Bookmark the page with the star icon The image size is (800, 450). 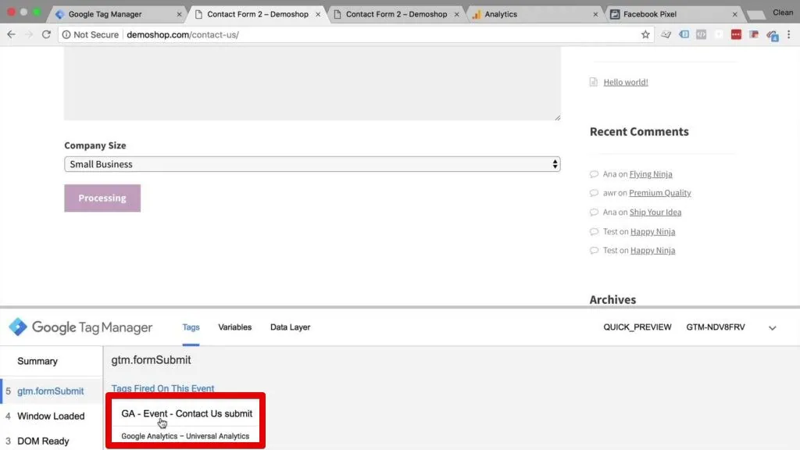click(646, 34)
